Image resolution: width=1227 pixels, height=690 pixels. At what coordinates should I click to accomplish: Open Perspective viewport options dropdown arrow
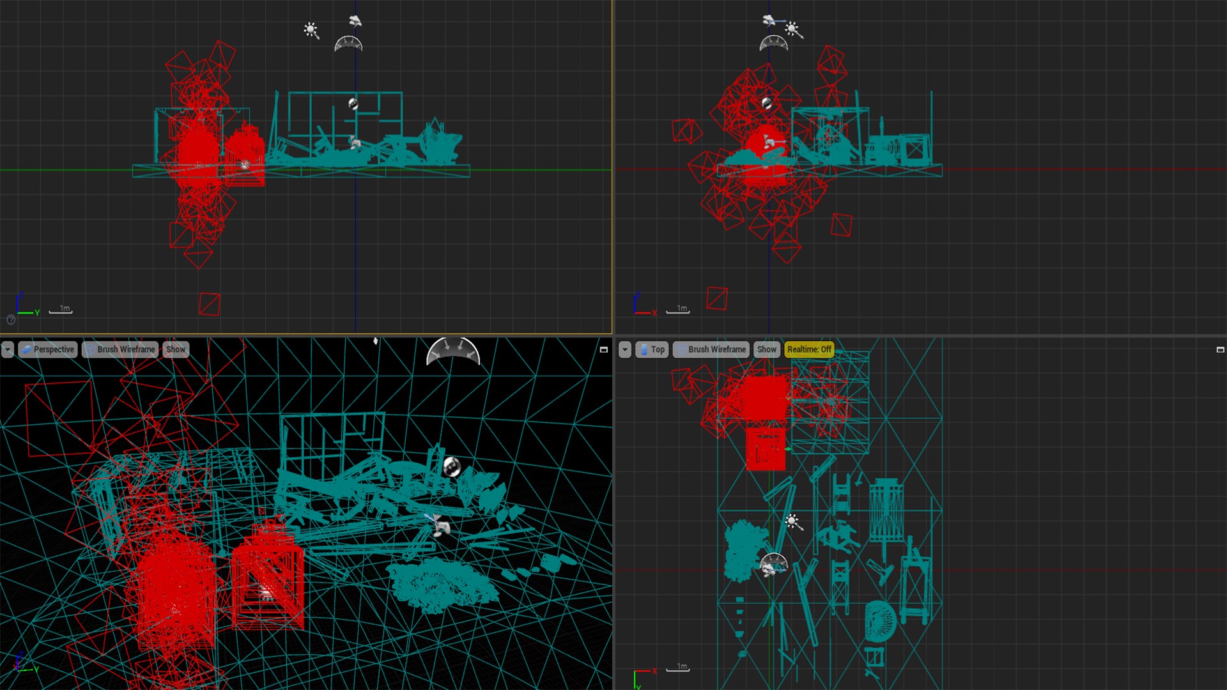tap(8, 349)
